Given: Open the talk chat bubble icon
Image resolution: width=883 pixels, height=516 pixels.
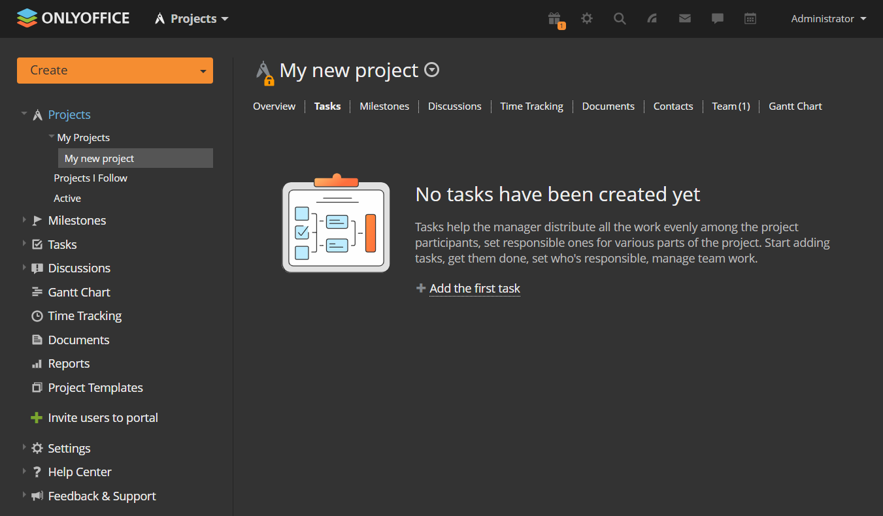Looking at the screenshot, I should click(718, 18).
